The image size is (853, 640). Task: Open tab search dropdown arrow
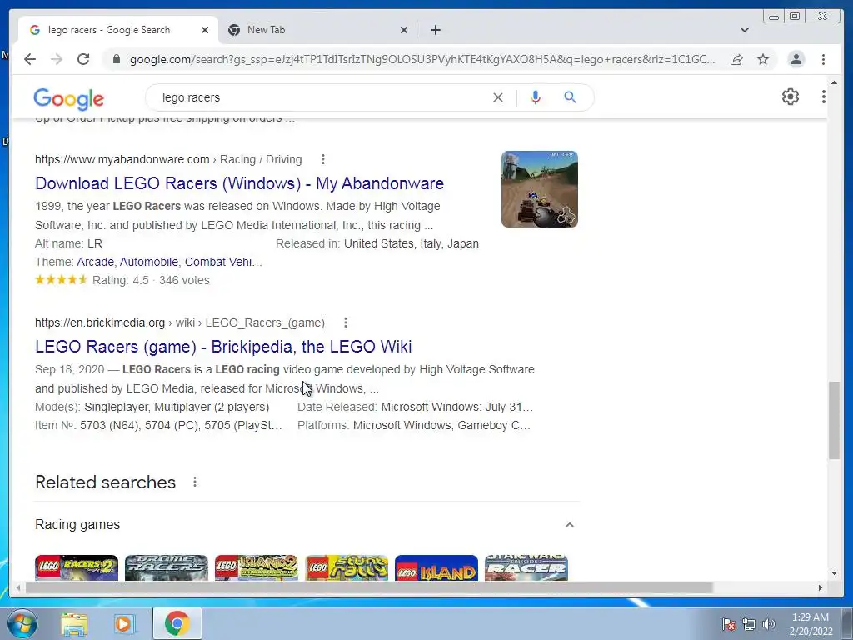click(x=744, y=30)
